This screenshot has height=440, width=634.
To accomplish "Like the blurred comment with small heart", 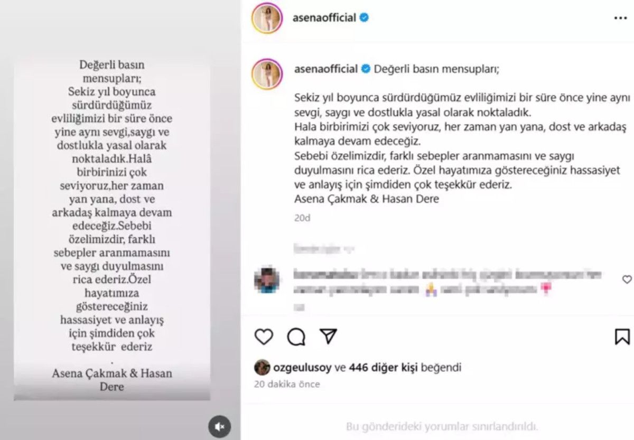I will (x=627, y=279).
